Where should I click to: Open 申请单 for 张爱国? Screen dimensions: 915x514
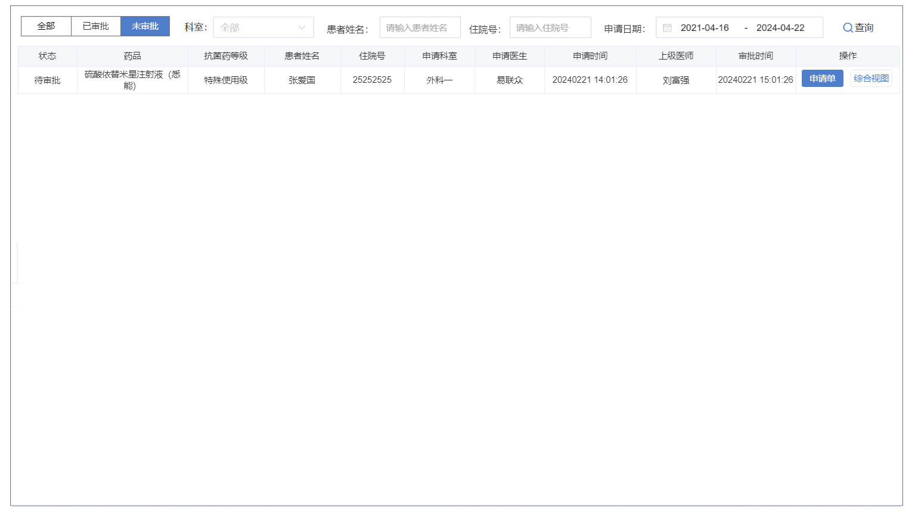pyautogui.click(x=822, y=79)
